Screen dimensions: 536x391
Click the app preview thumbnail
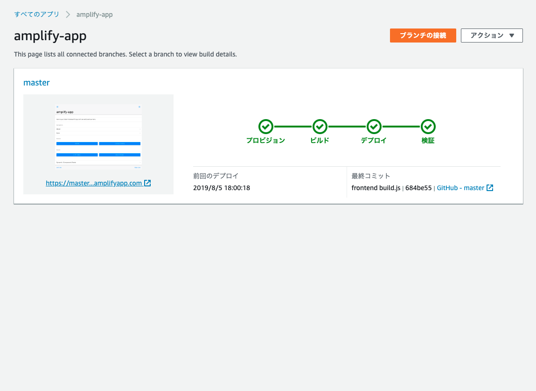point(98,136)
